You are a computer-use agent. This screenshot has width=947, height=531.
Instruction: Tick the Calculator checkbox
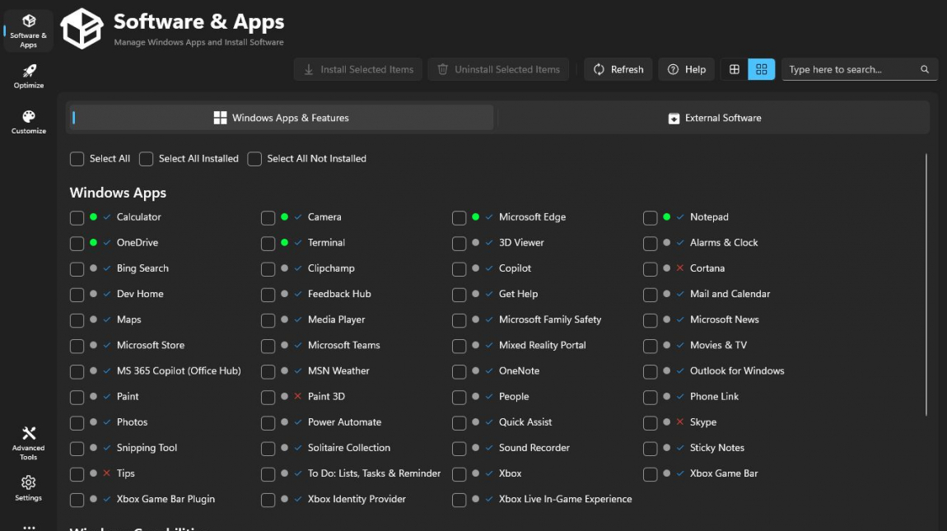point(77,217)
